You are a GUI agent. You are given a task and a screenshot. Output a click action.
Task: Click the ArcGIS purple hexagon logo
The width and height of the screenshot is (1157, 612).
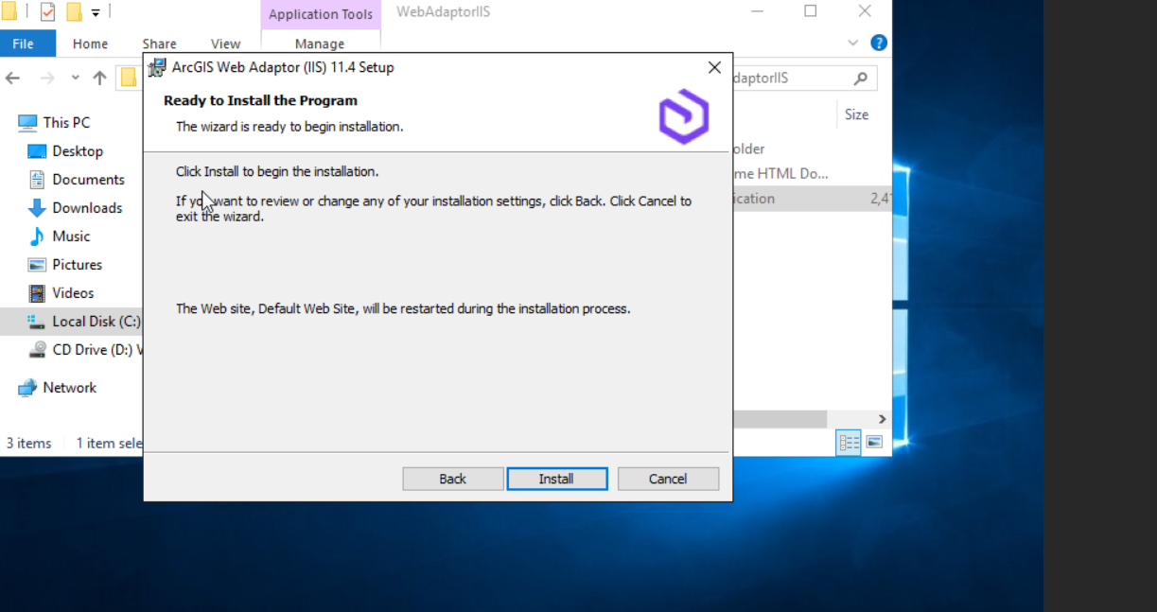684,116
